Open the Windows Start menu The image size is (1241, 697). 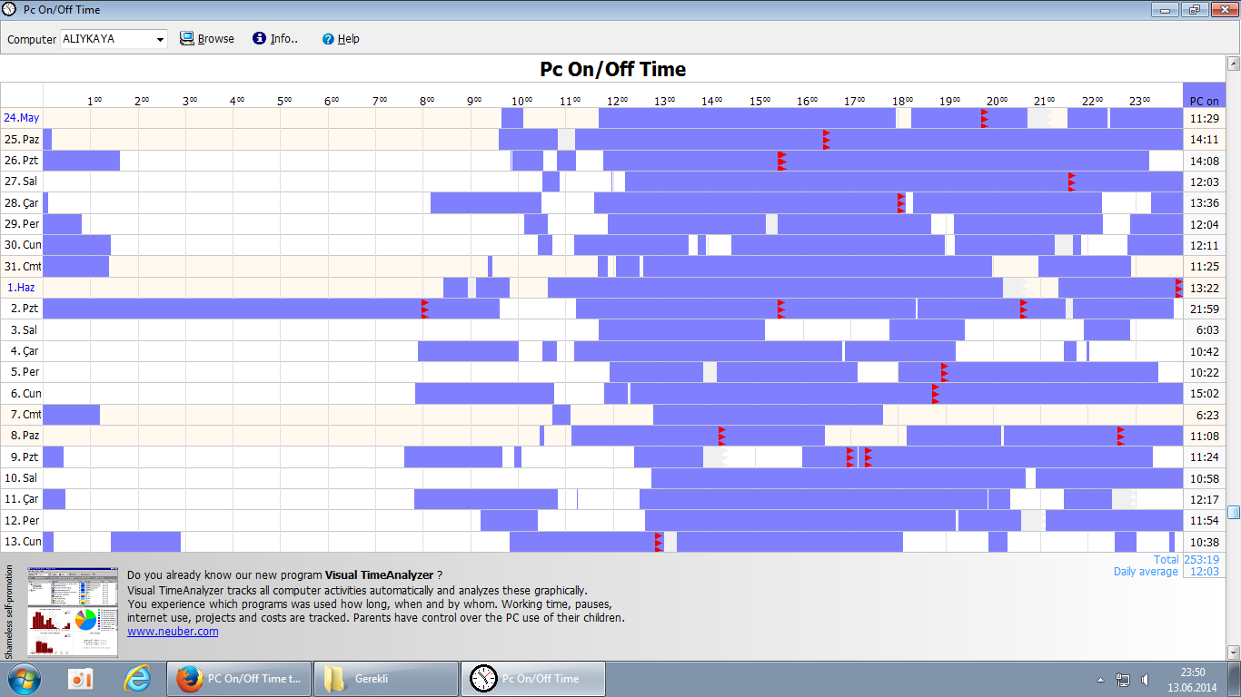pyautogui.click(x=25, y=679)
